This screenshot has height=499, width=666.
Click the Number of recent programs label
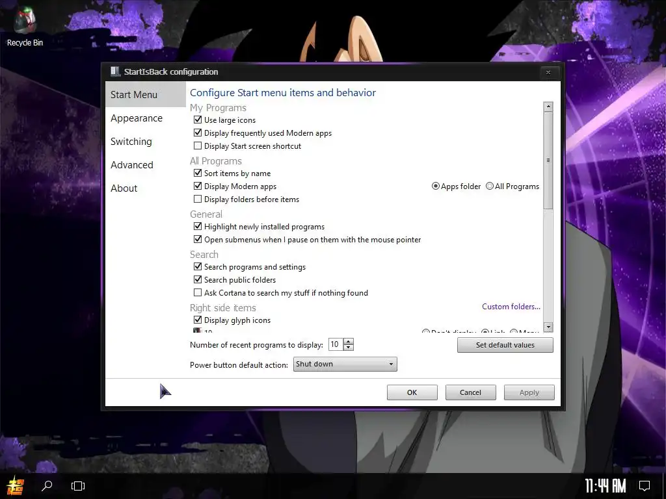(x=256, y=345)
